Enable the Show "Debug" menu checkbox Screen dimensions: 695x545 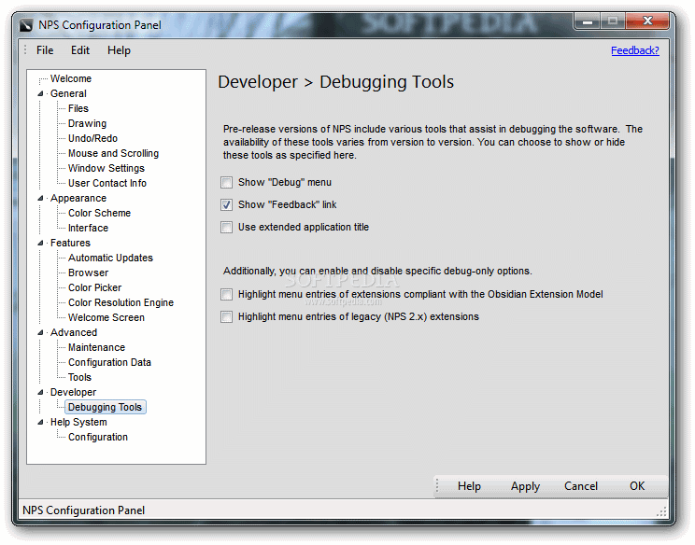(226, 182)
